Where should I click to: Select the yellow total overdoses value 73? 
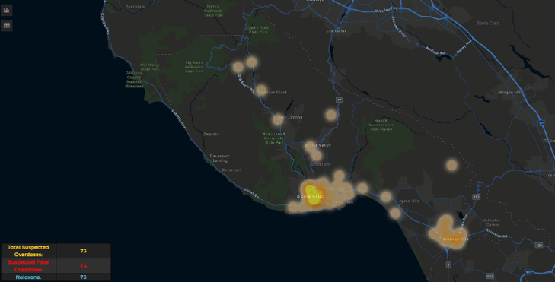click(x=83, y=251)
